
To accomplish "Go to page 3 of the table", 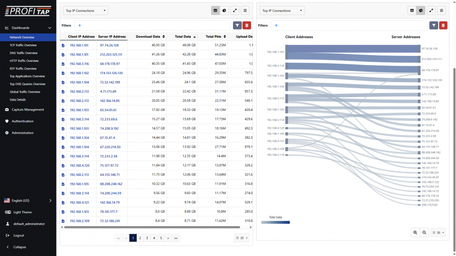I will click(147, 238).
